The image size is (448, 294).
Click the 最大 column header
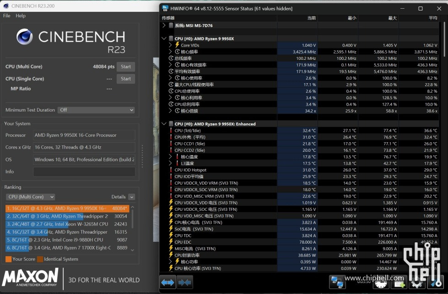378,18
